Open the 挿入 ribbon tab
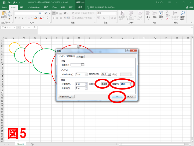194x146 pixels. pyautogui.click(x=22, y=8)
